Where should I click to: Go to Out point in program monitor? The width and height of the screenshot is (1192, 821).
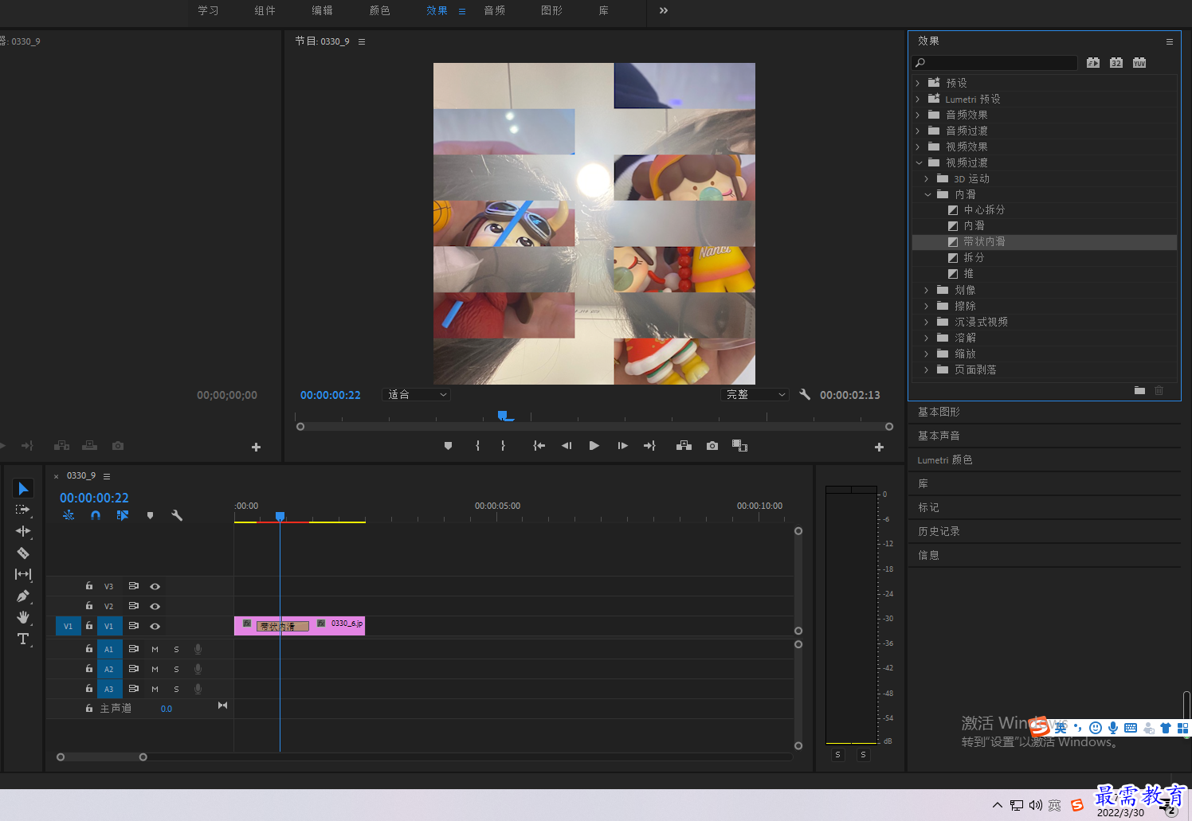pos(649,446)
